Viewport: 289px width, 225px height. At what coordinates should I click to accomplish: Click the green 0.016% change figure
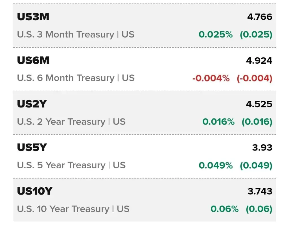218,122
